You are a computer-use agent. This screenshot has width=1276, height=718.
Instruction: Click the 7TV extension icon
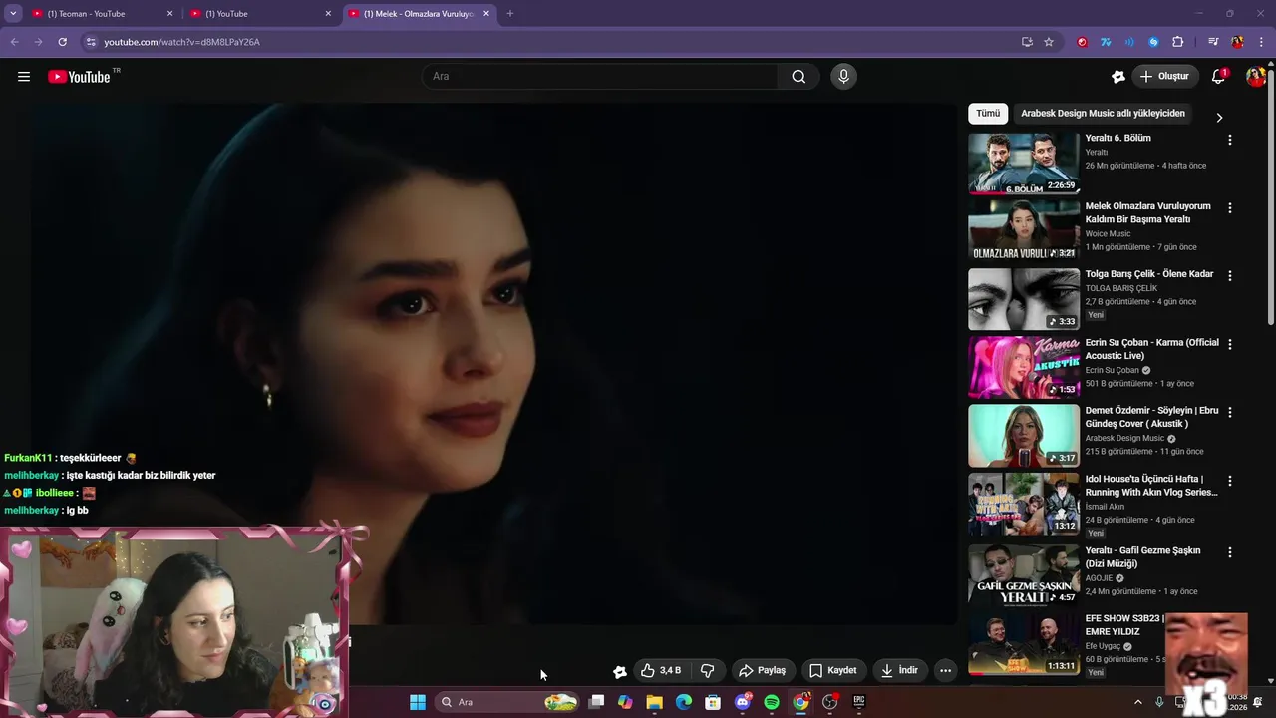tap(1106, 42)
